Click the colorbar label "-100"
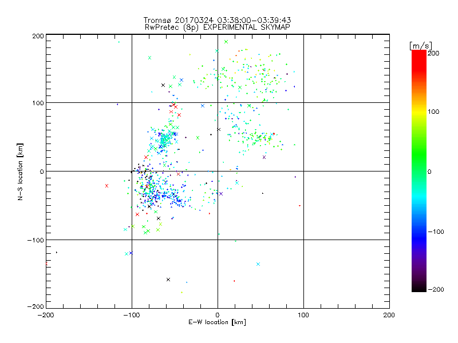 (x=436, y=232)
